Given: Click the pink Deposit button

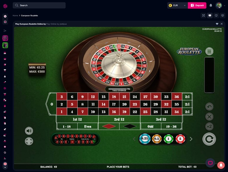Looking at the screenshot, I should point(197,5).
